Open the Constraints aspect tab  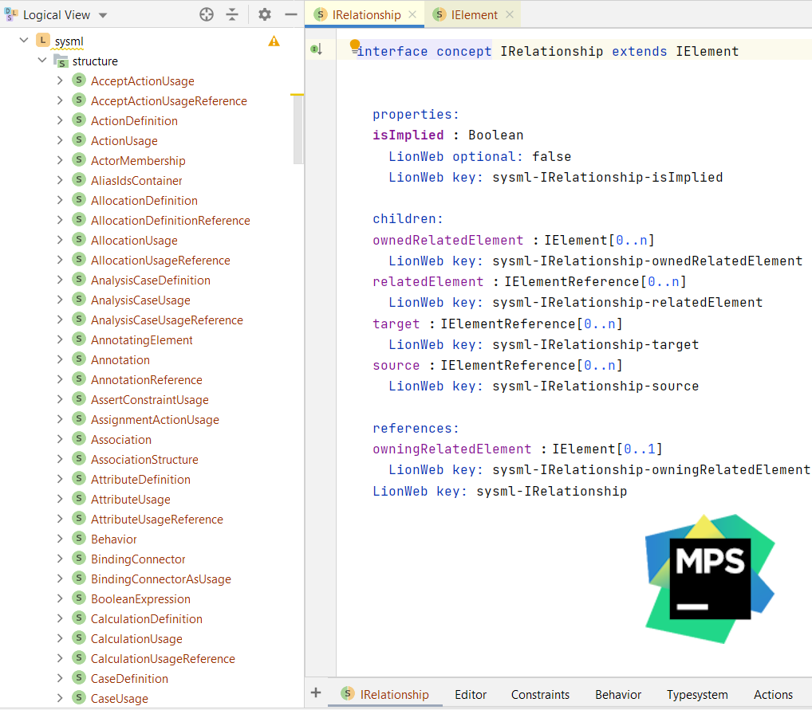(540, 694)
